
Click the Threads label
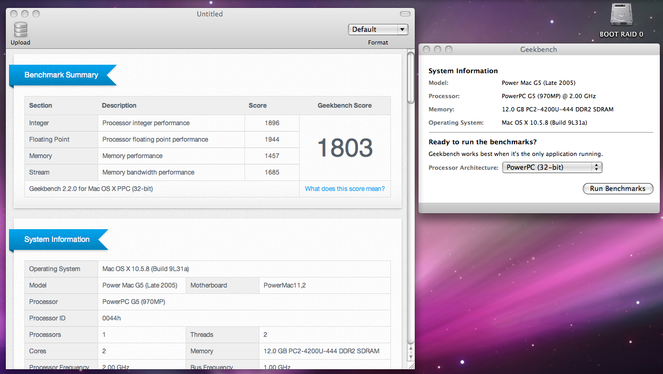pos(202,335)
